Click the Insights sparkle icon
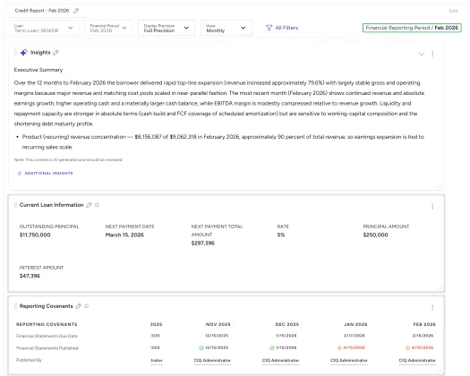Image resolution: width=470 pixels, height=376 pixels. [23, 53]
